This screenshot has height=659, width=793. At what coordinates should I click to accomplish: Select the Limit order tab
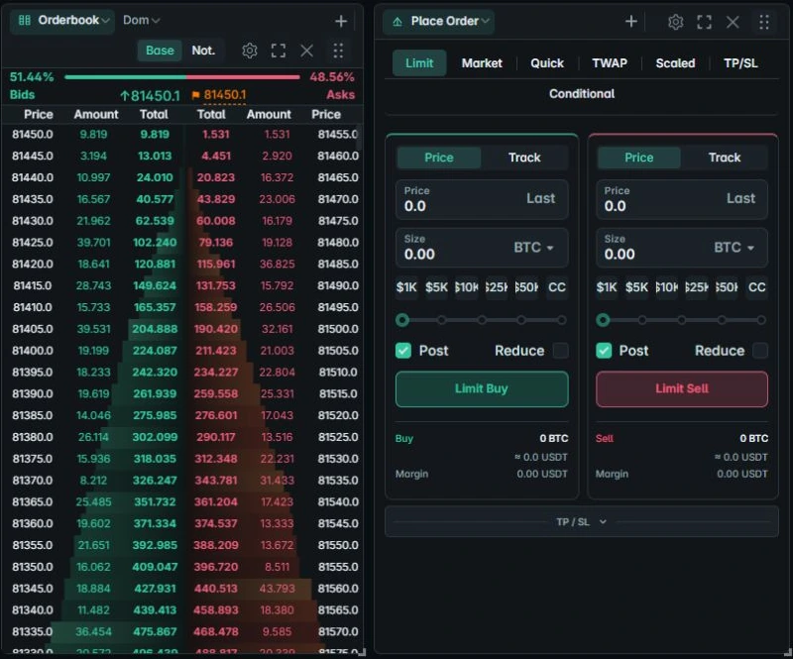click(419, 63)
